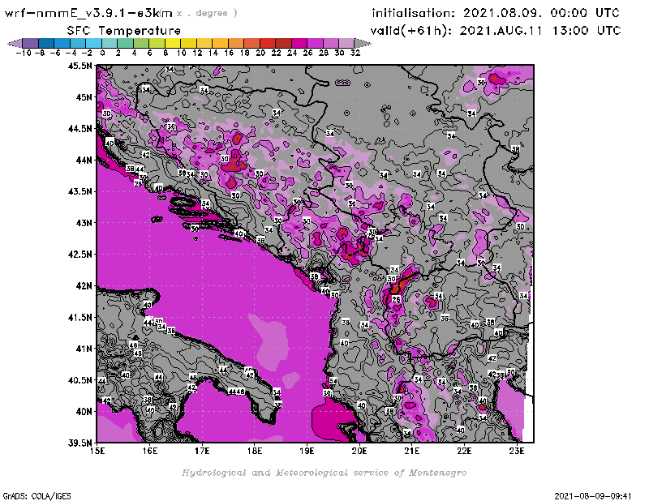Select the purple swatch between -10 and -8

point(29,42)
